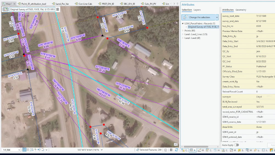Collapse the LUAK_ParcelFabric : Records node
Screen dimensions: 275x155
[183, 23]
